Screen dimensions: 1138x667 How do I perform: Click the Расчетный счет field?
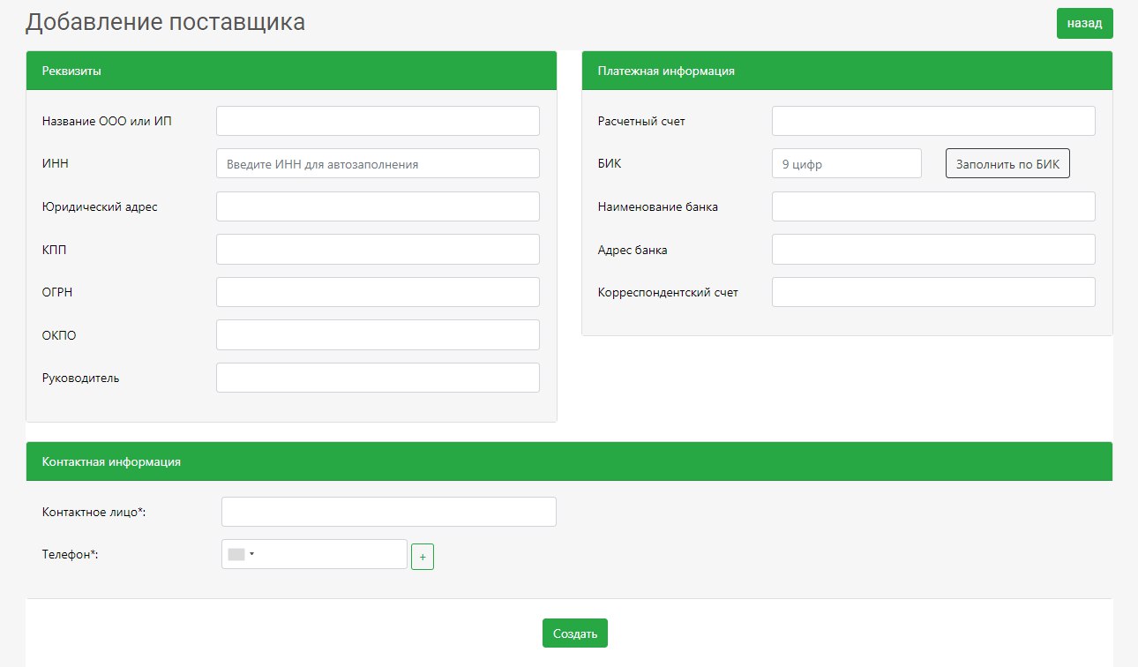point(933,121)
